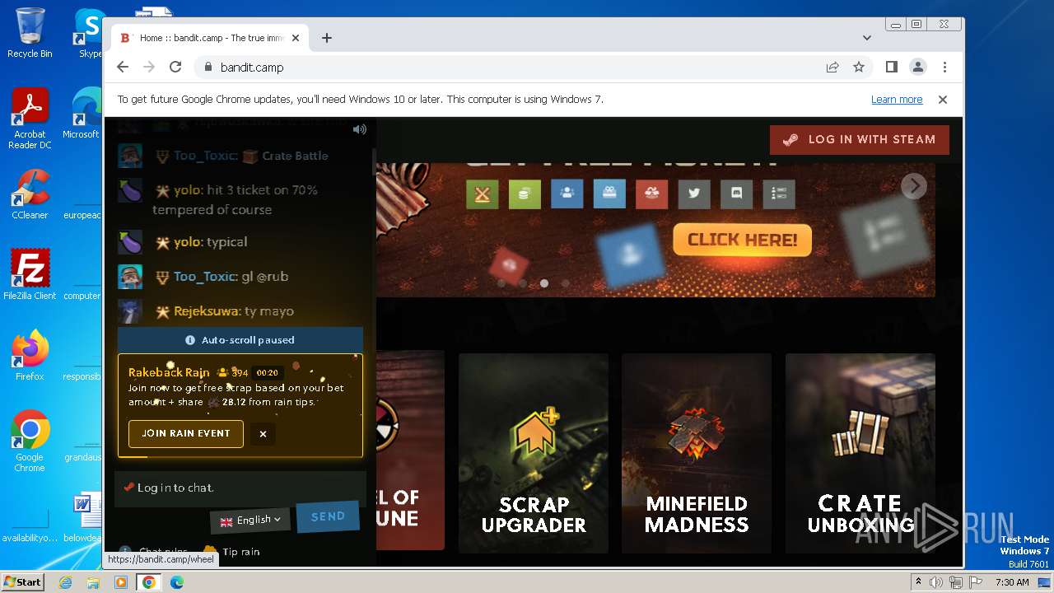Open Microsoft Edge from taskbar
Screen dimensions: 1054x593
coord(176,582)
